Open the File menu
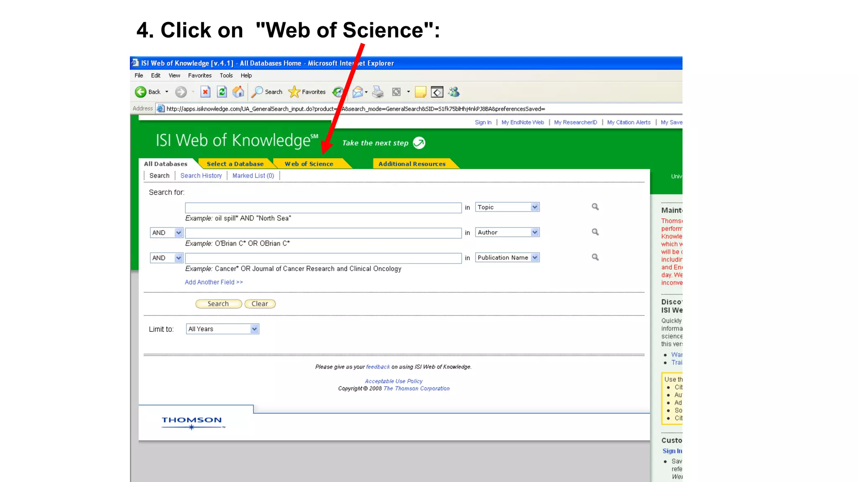The width and height of the screenshot is (858, 482). click(x=139, y=76)
